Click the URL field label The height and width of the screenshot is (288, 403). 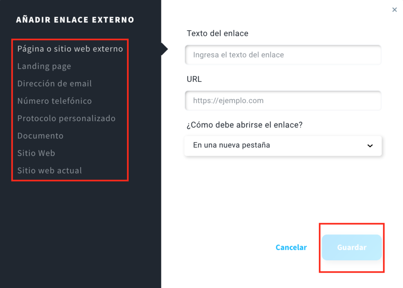point(194,79)
